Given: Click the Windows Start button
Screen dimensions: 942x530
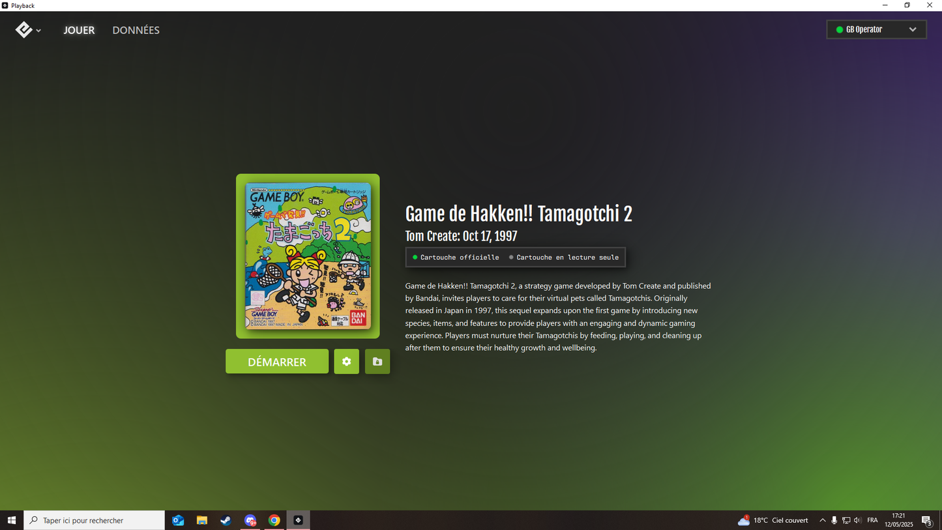Looking at the screenshot, I should pos(11,520).
